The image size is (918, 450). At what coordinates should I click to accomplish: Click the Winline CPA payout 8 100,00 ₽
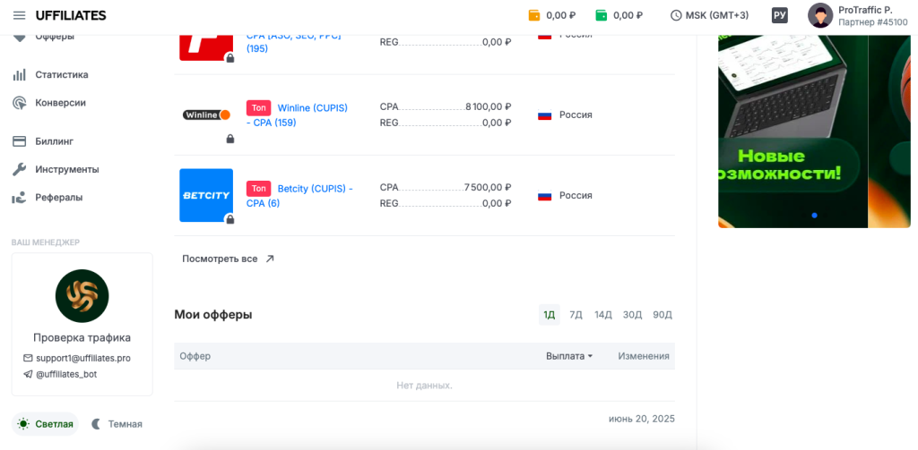(489, 107)
